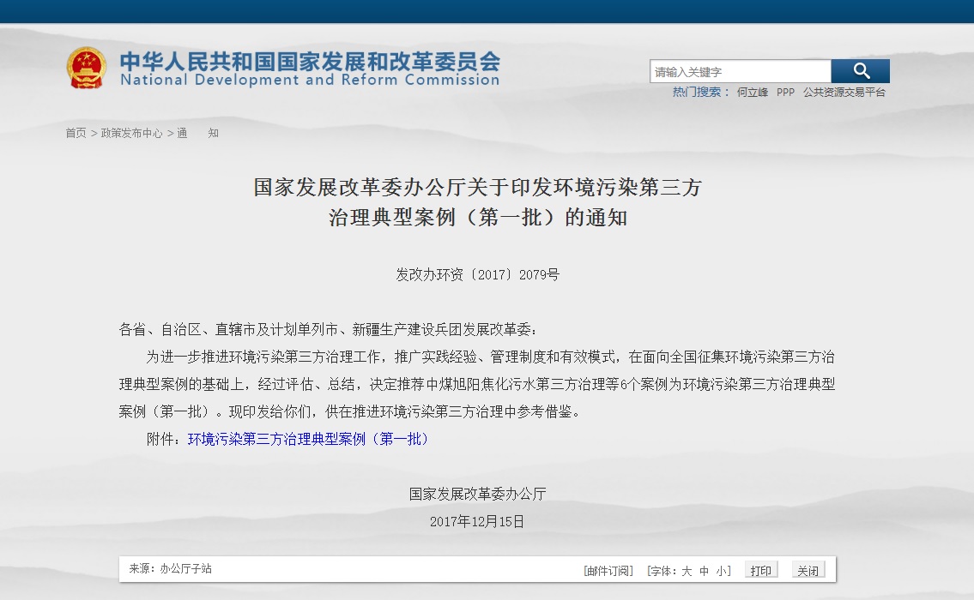Focus the keyword search input field
Screen dimensions: 974x600
pos(741,71)
